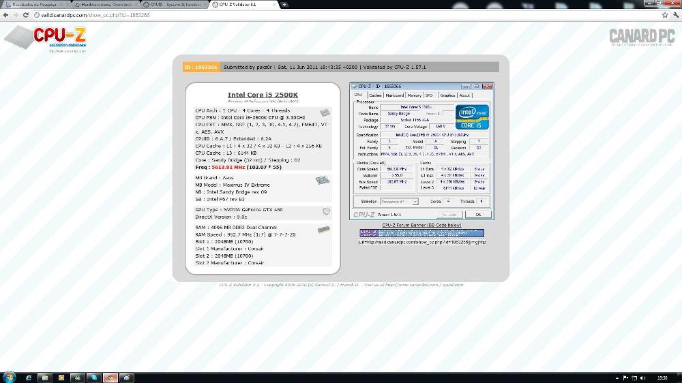Click the taskbar clock
Image resolution: width=682 pixels, height=383 pixels.
(x=662, y=378)
